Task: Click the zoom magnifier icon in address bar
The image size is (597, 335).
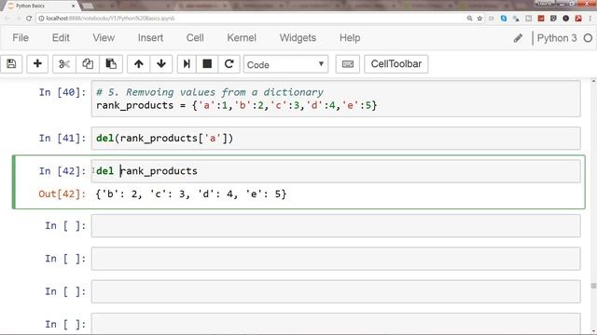Action: pos(469,19)
